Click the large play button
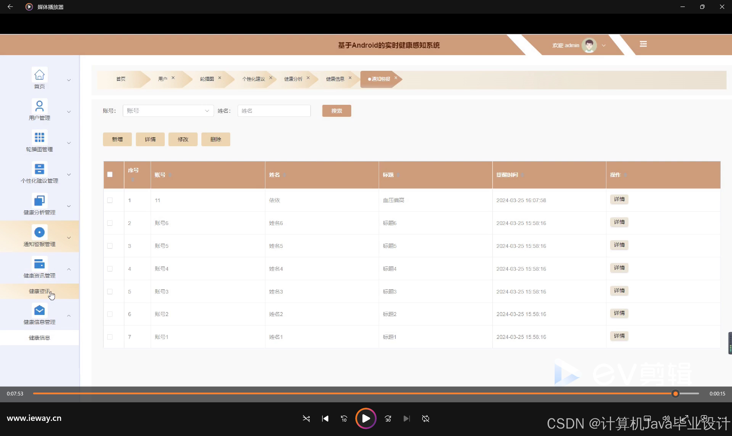The image size is (732, 436). pyautogui.click(x=366, y=418)
